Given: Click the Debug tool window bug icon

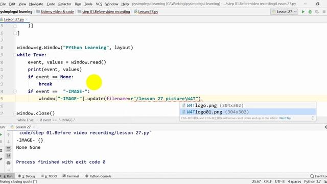Looking at the screenshot, I should click(19, 176).
